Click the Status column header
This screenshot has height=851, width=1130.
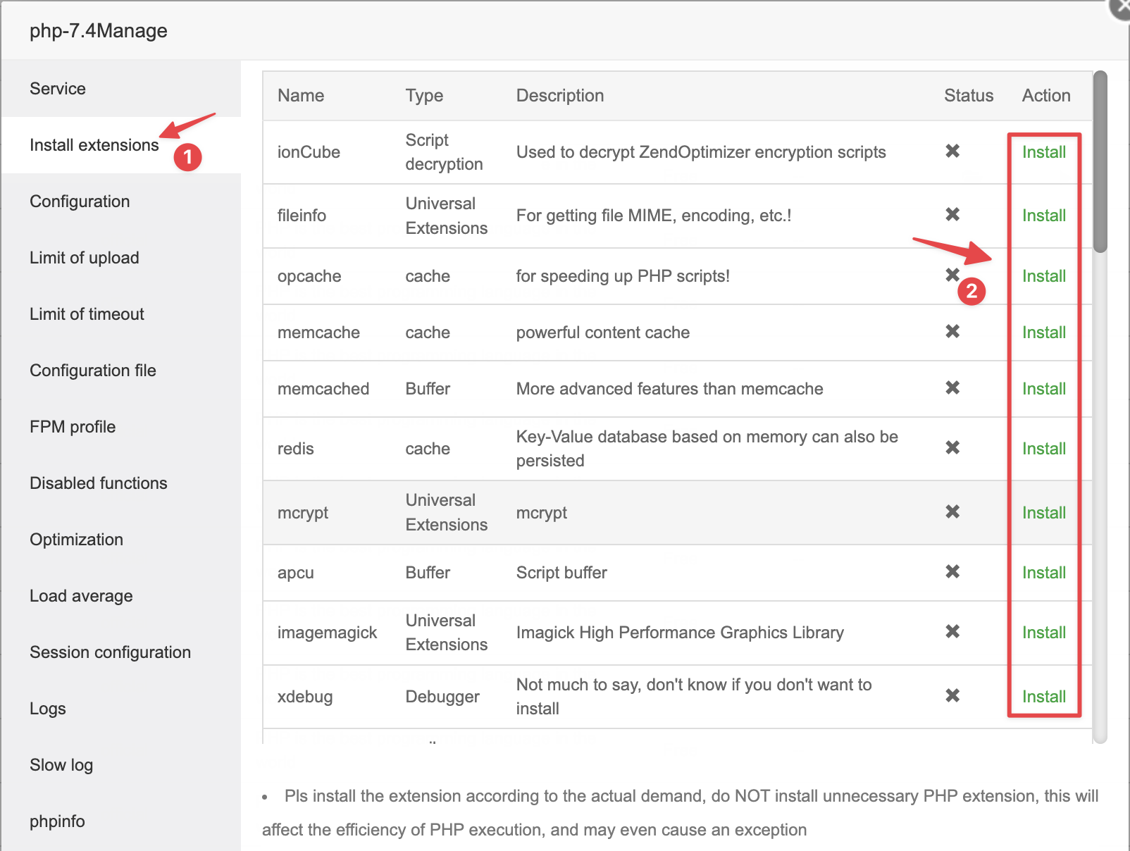[x=969, y=96]
